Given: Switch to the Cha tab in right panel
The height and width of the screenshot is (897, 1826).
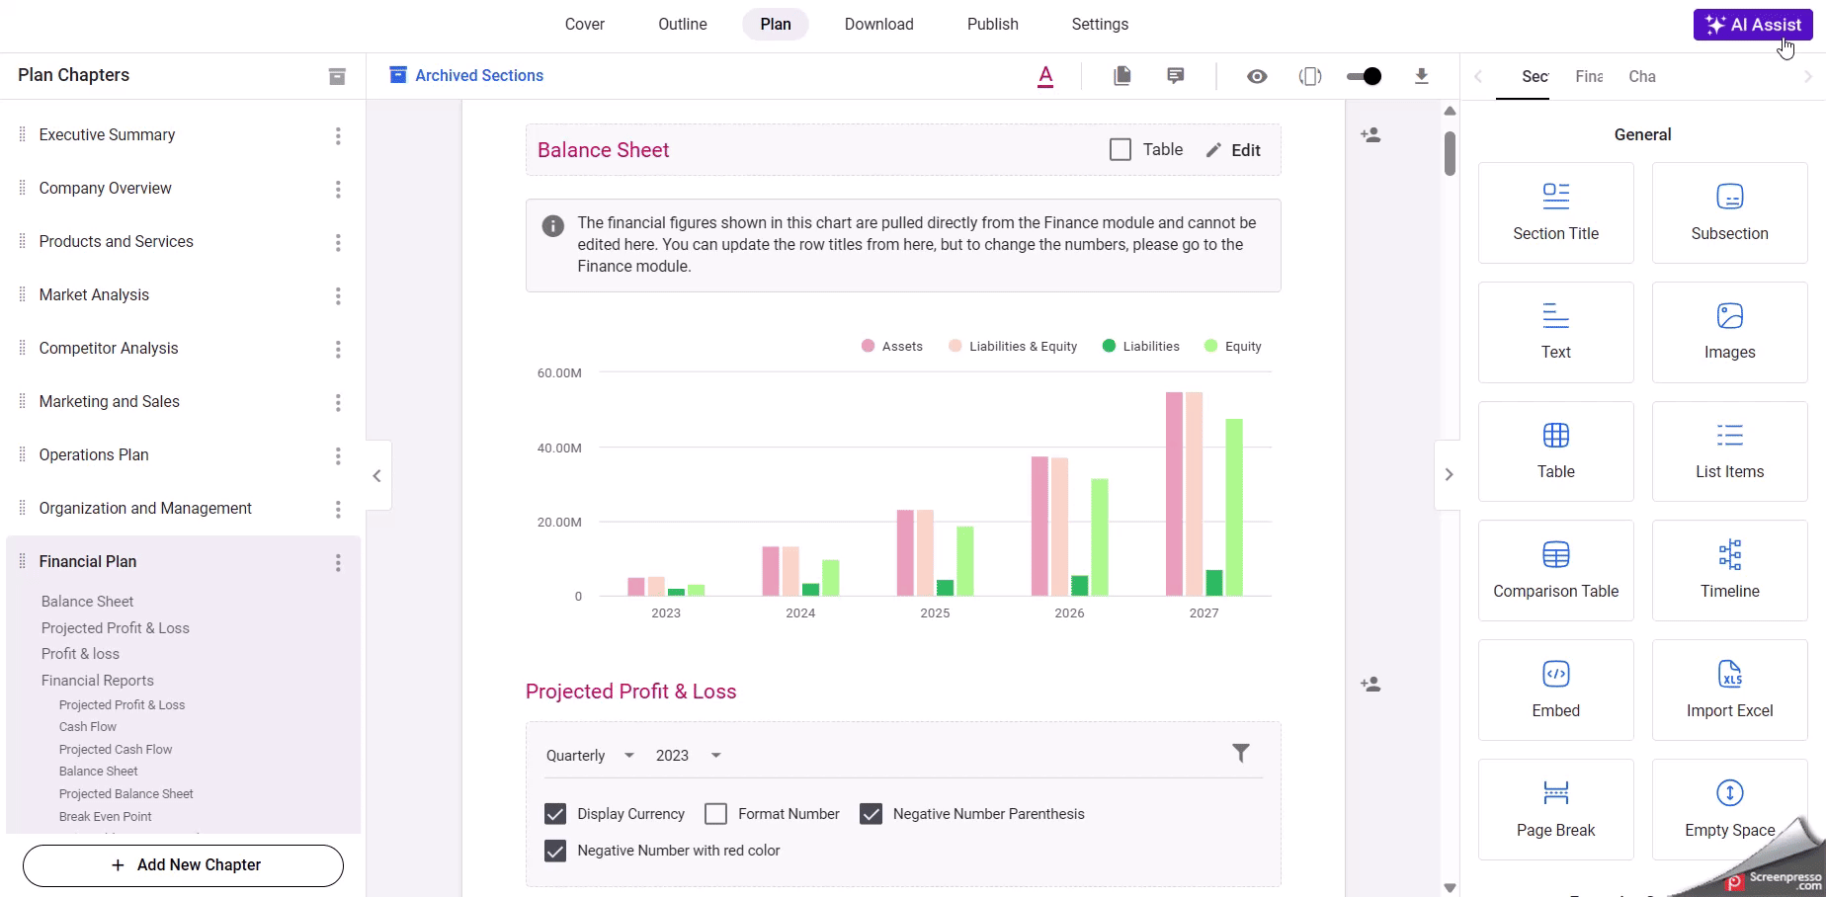Looking at the screenshot, I should 1642,76.
